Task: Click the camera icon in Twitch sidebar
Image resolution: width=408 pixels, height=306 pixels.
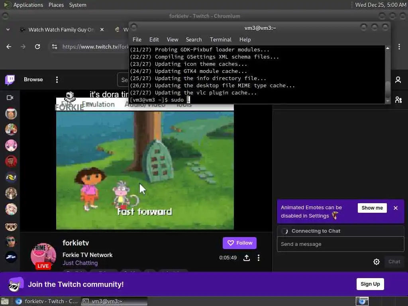Action: [10, 98]
